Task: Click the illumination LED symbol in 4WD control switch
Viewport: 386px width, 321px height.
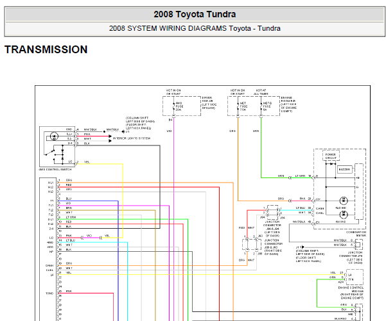Action: pyautogui.click(x=54, y=136)
